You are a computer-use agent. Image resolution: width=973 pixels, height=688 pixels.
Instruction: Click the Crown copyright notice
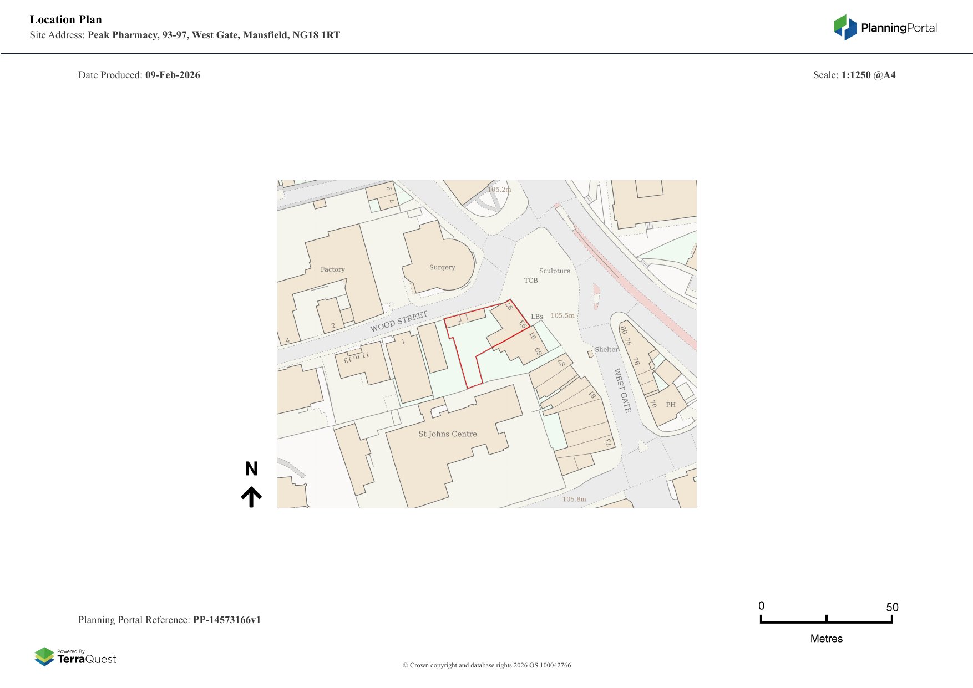point(486,665)
